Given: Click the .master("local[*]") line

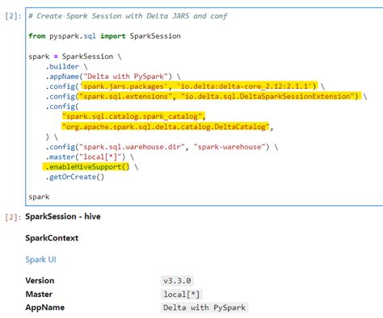Looking at the screenshot, I should [90, 157].
